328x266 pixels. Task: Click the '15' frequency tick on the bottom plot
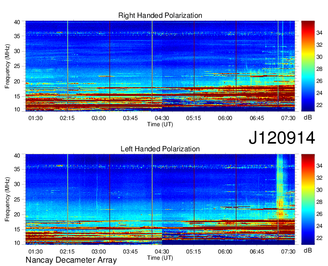pyautogui.click(x=17, y=230)
